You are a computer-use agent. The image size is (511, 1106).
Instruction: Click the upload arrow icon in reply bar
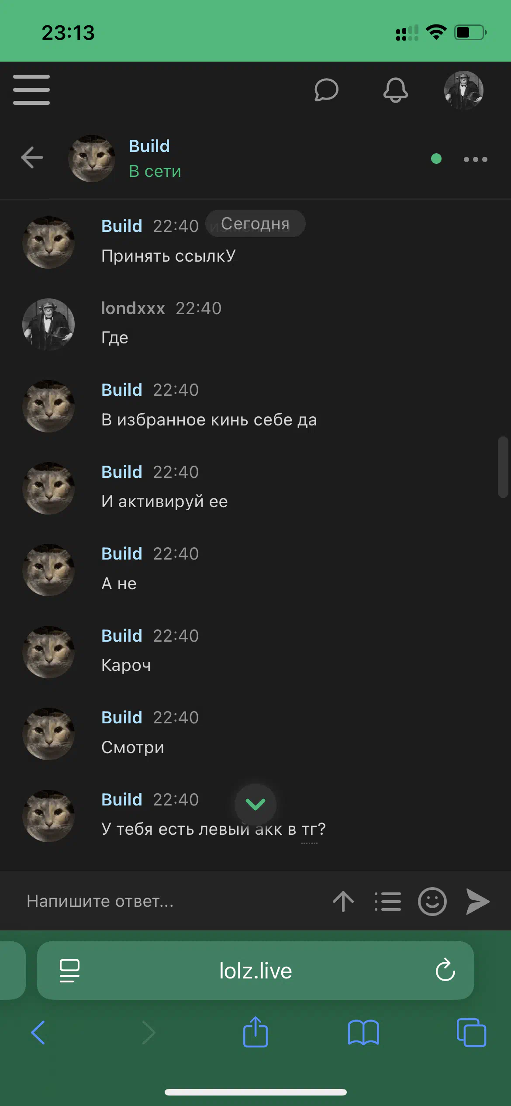coord(343,901)
